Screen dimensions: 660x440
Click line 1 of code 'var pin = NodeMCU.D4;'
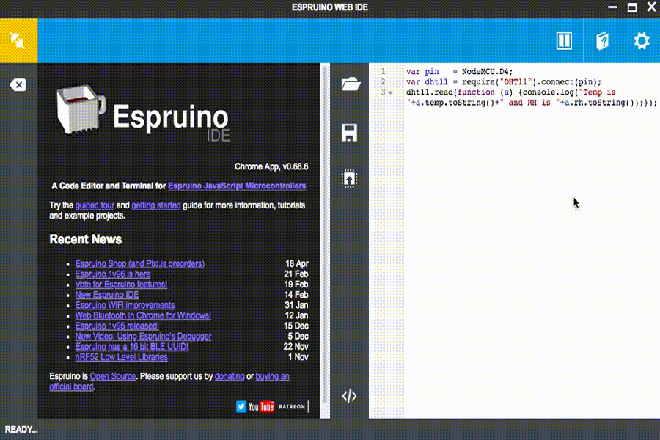pos(459,72)
